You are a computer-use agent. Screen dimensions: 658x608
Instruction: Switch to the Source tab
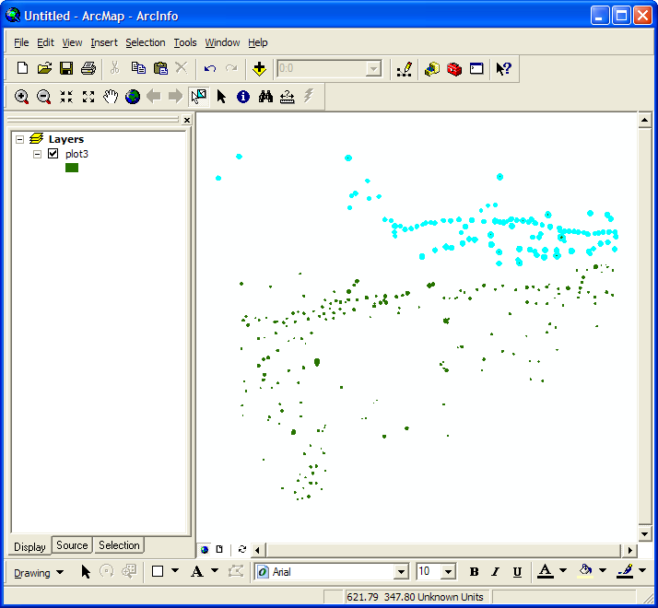click(72, 545)
